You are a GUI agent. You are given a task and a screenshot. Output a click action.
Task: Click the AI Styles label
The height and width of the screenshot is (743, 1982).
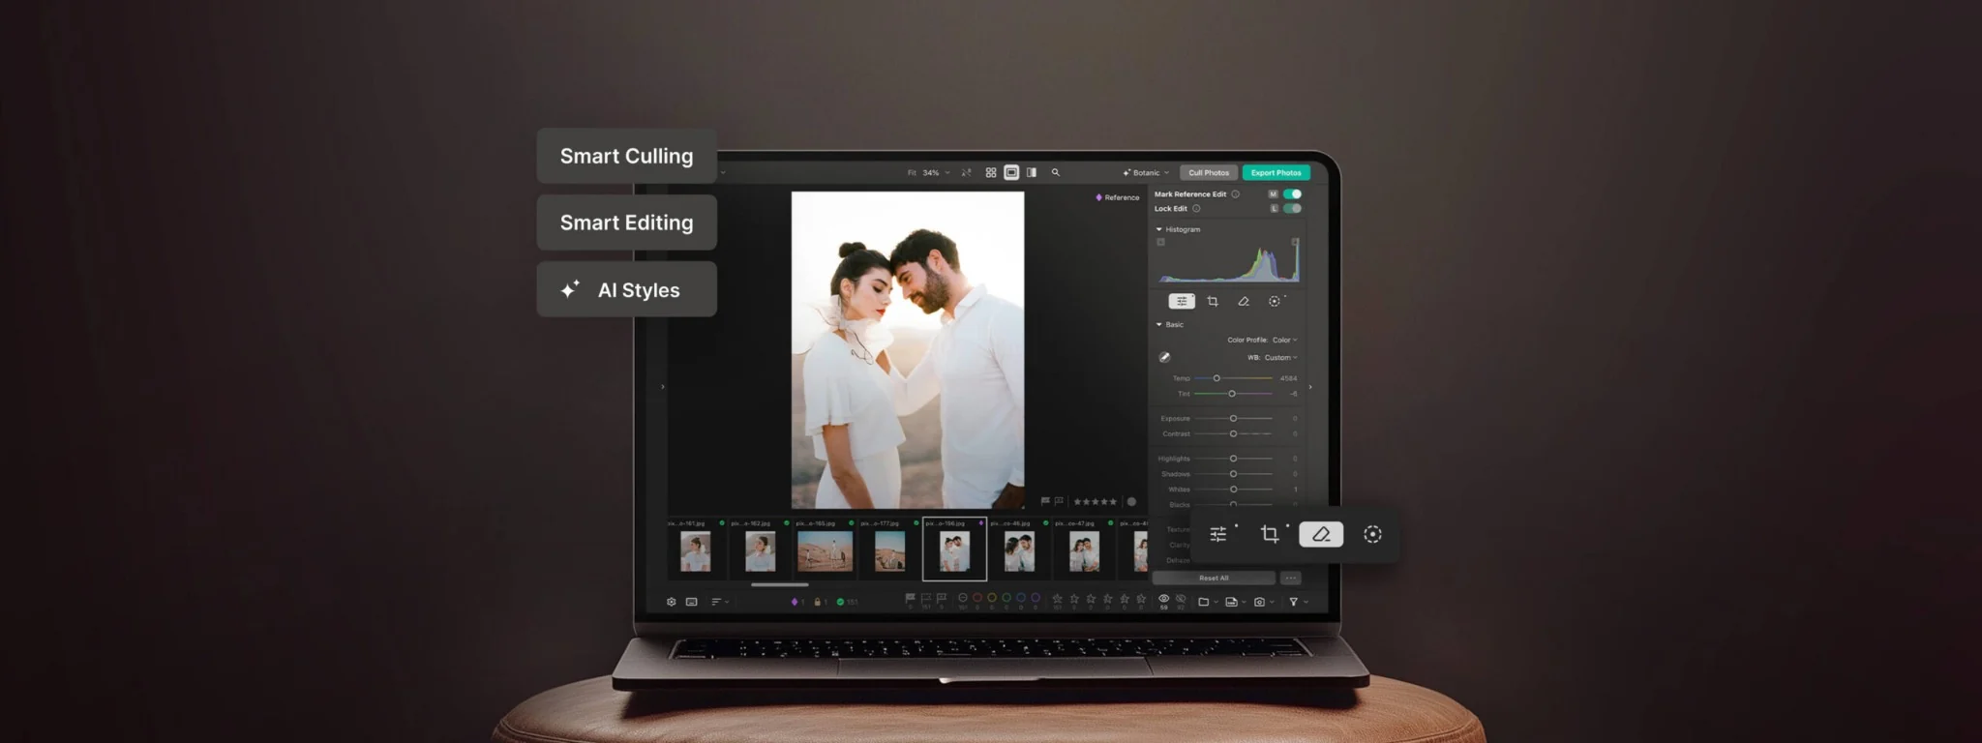pos(627,289)
